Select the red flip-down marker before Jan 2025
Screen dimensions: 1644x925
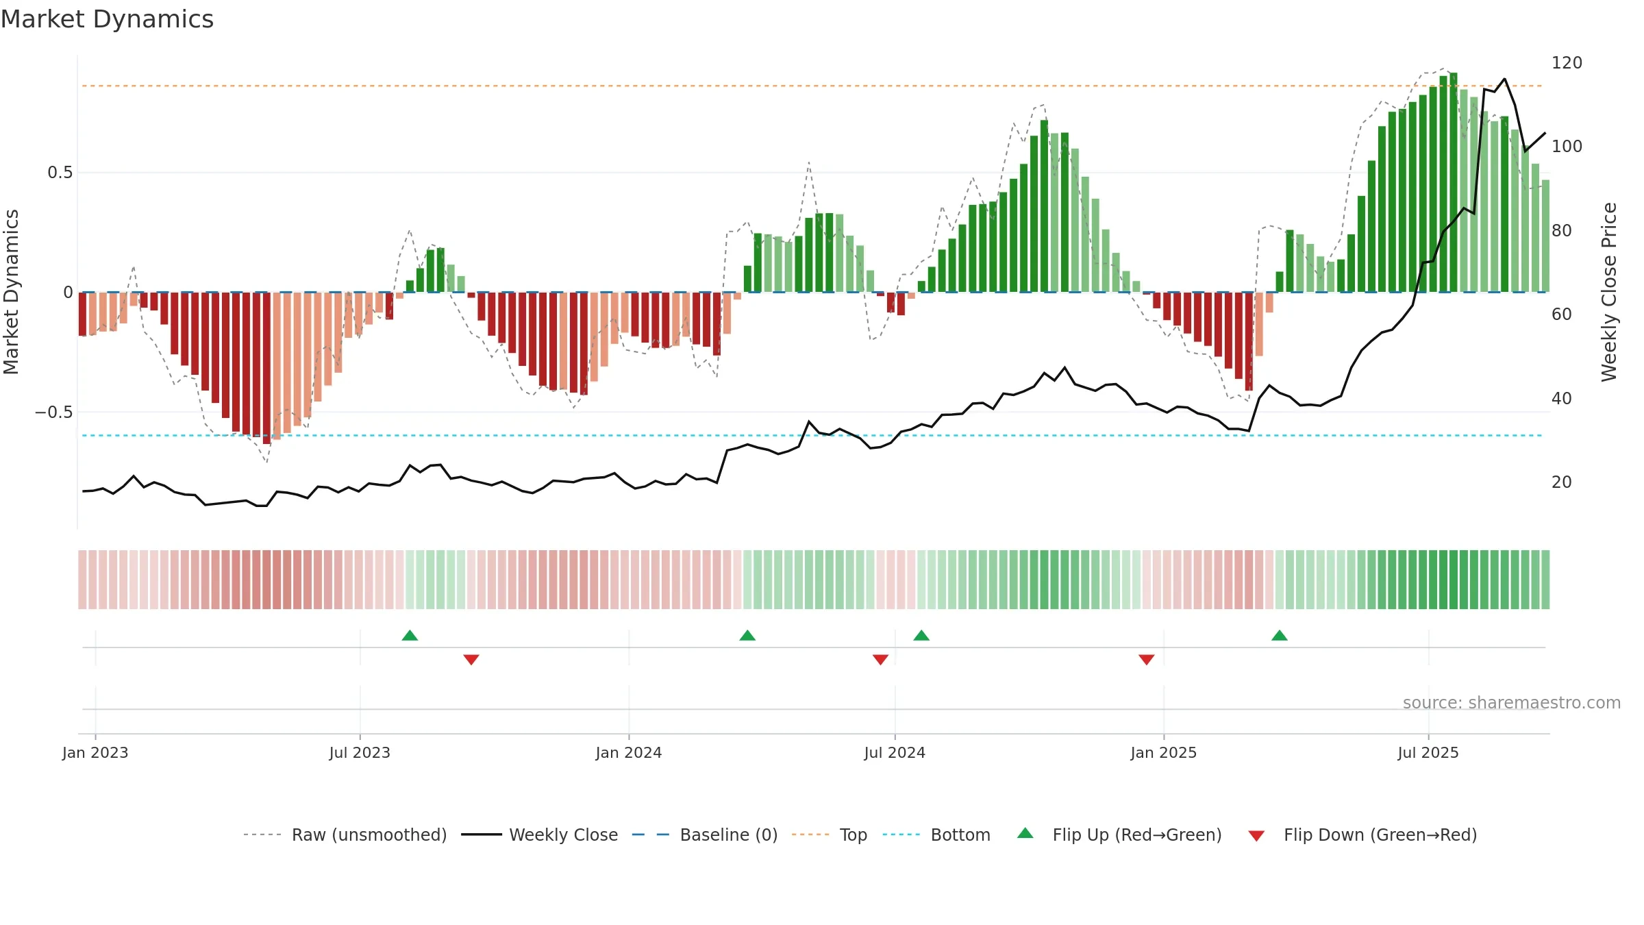1147,659
